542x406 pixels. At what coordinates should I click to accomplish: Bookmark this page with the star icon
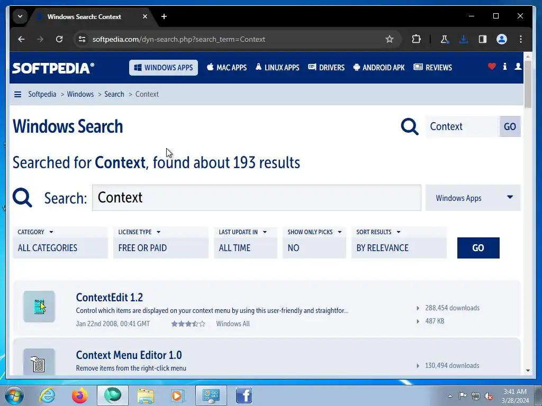390,39
